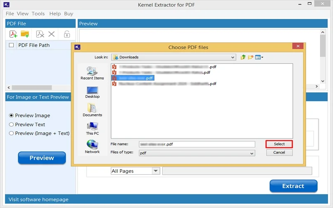
Task: Toggle the PDF File Path checkbox
Action: tap(12, 45)
